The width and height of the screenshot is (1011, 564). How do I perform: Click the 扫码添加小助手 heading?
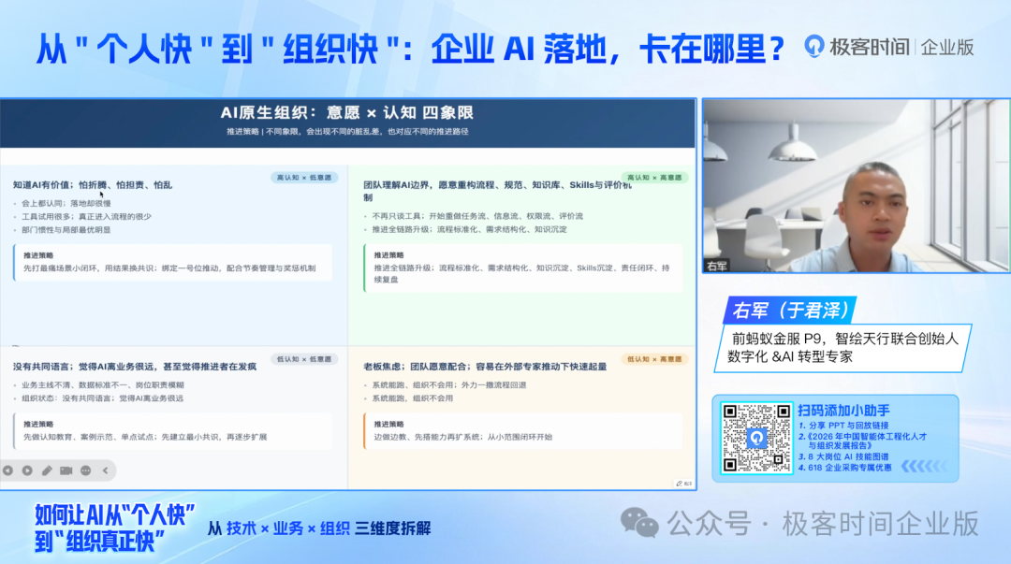pos(843,410)
